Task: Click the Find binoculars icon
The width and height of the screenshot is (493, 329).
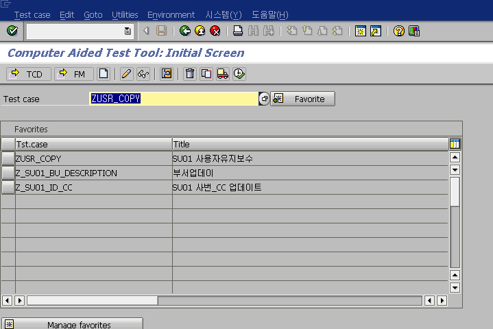Action: (x=253, y=31)
